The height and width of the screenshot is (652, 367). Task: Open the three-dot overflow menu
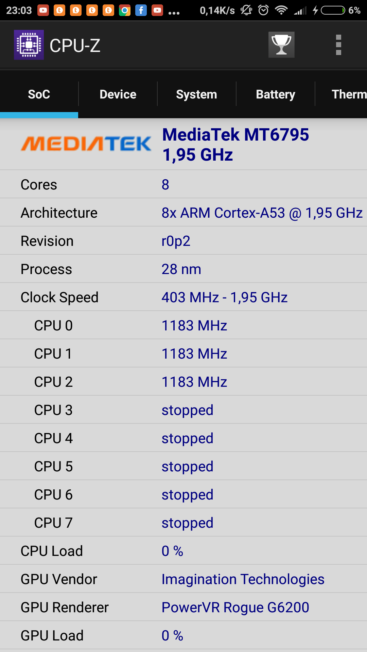tap(338, 45)
